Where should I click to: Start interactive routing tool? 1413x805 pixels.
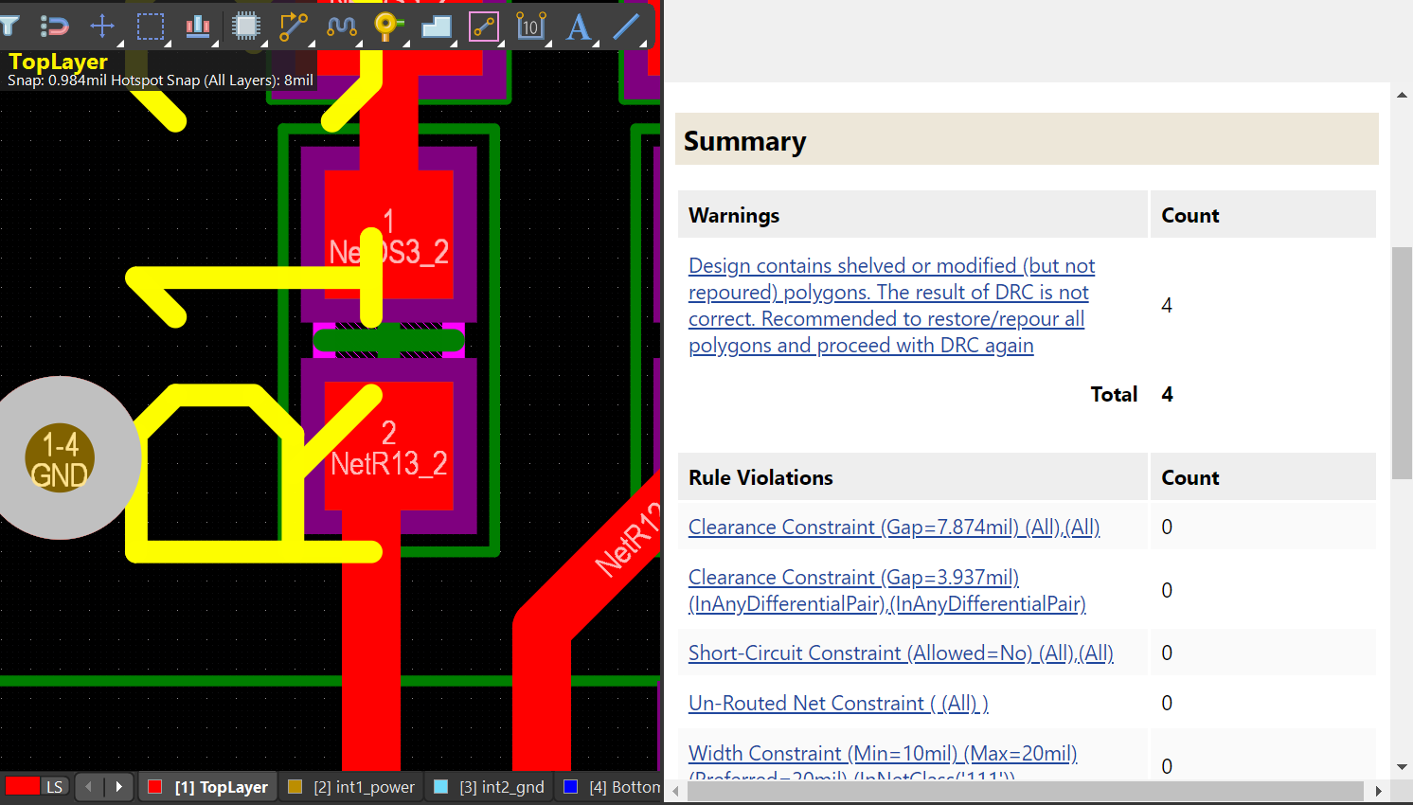(x=294, y=26)
